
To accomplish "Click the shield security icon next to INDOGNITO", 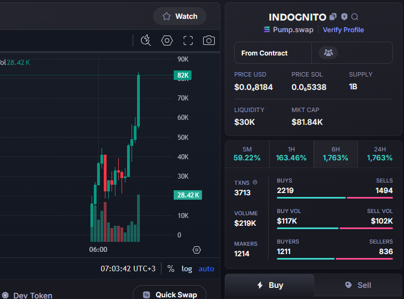I will click(344, 17).
